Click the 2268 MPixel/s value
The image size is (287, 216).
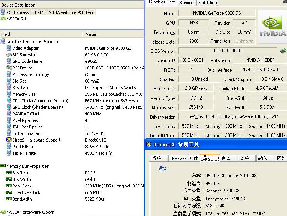[x=97, y=147]
